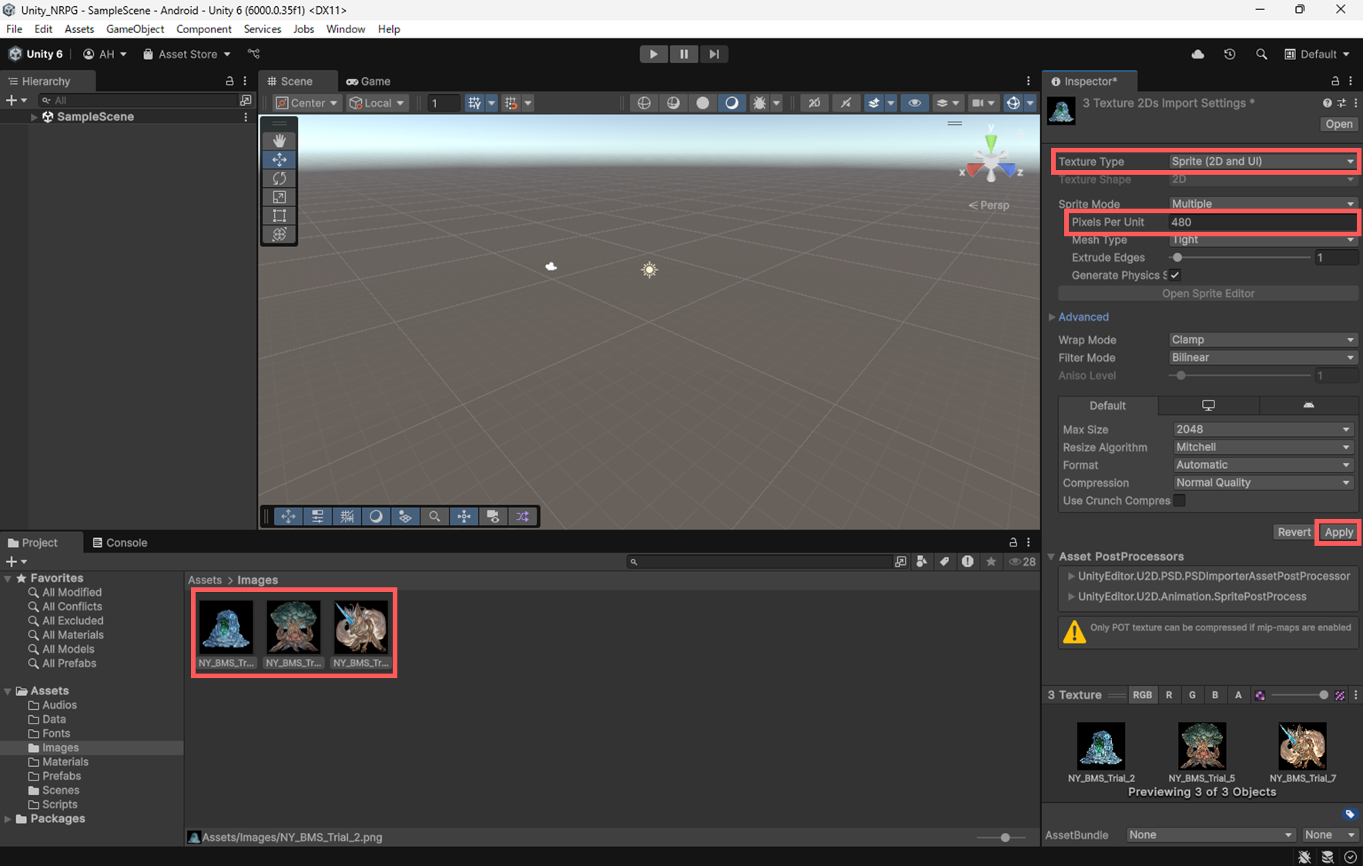This screenshot has width=1363, height=866.
Task: Click the Apply button
Action: click(1338, 532)
